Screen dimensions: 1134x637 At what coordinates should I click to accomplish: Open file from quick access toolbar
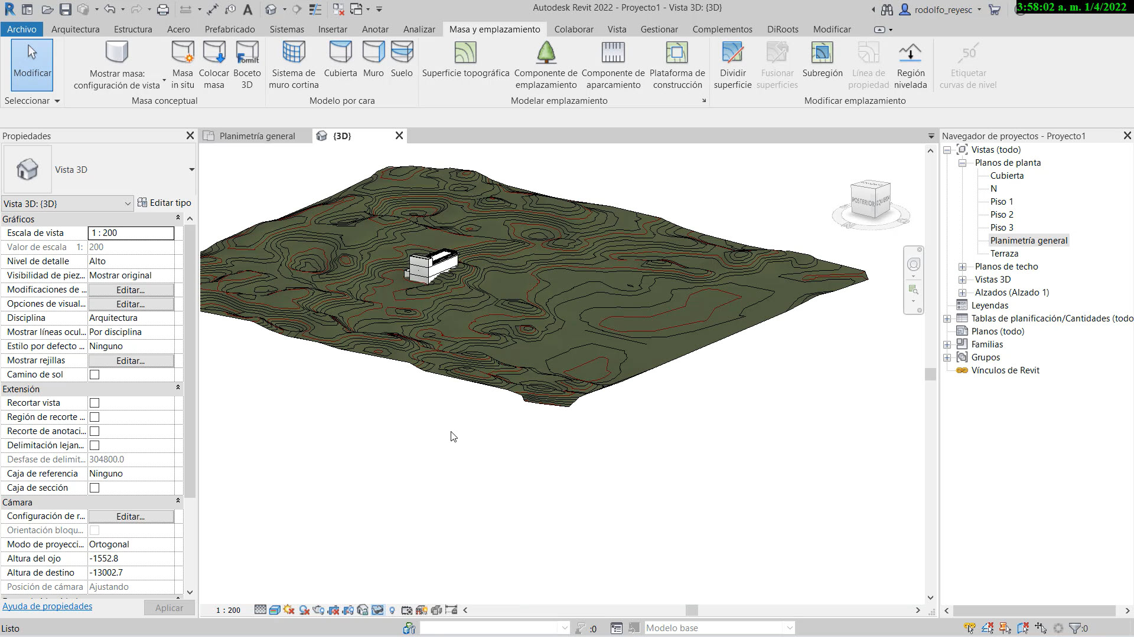pyautogui.click(x=47, y=9)
